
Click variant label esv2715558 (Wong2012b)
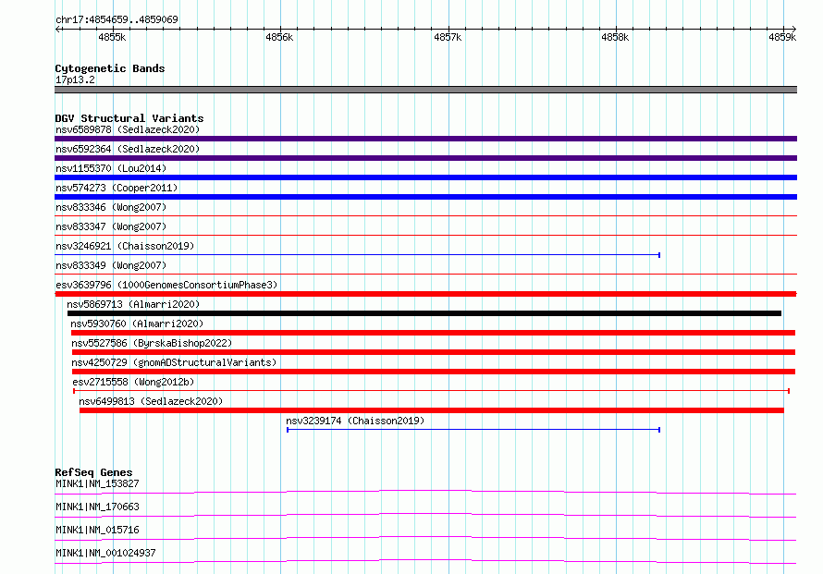point(133,382)
